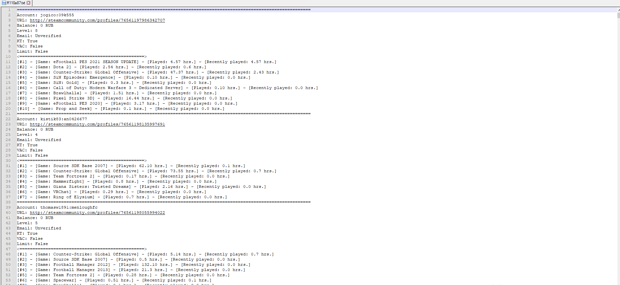The image size is (620, 285).
Task: Click the arrow separator on line 10
Action: [82, 57]
